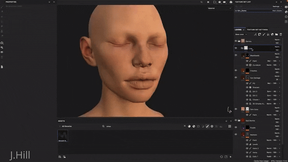Click the add paint layer brush icon
This screenshot has height=162, width=288.
[264, 35]
